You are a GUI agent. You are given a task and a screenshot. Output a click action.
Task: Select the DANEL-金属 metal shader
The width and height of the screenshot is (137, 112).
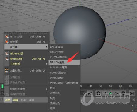(x=64, y=62)
